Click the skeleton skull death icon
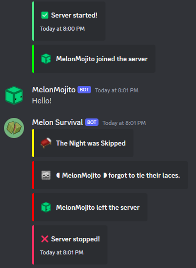Screen dimensions: 196x268 coord(46,175)
